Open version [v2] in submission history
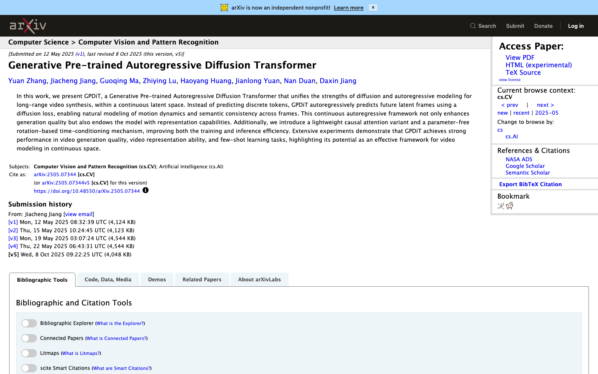This screenshot has width=598, height=374. pos(13,230)
